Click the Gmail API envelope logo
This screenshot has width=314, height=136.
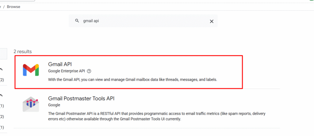[31, 70]
